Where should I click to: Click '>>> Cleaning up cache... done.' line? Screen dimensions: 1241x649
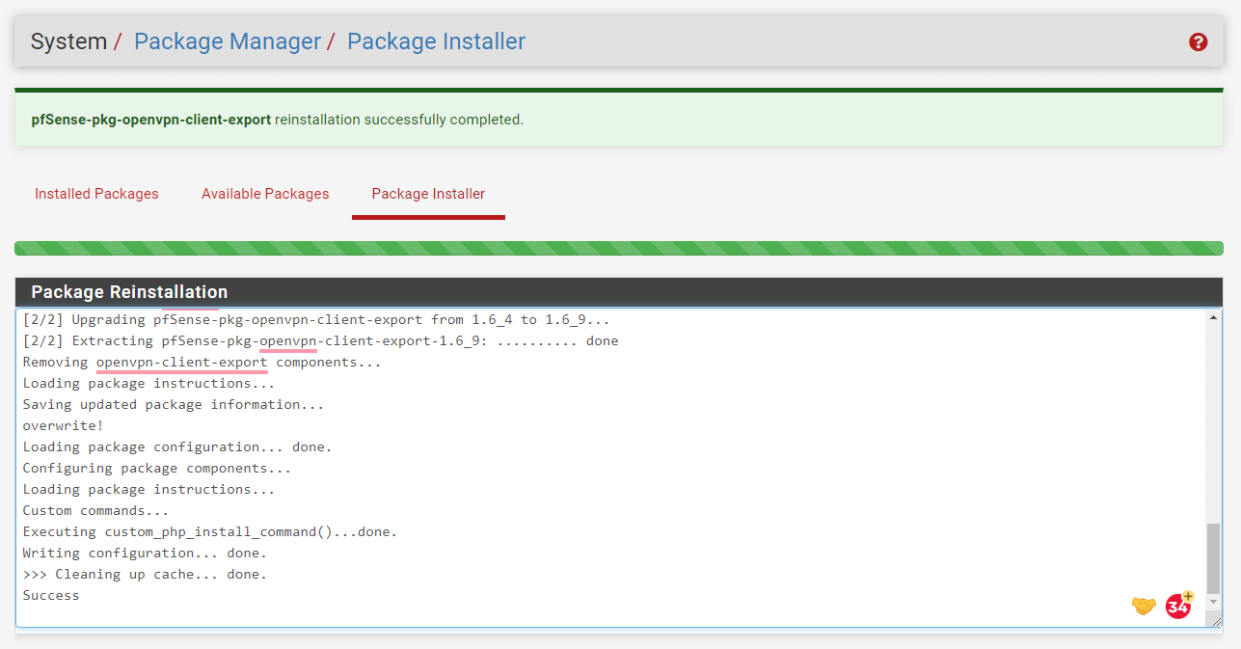tap(145, 574)
